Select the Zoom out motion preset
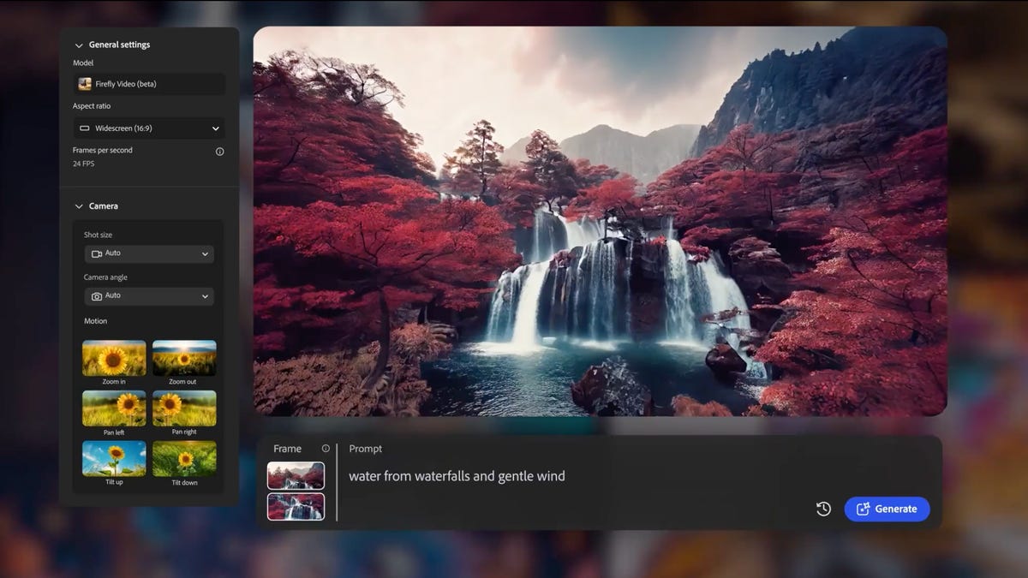The height and width of the screenshot is (578, 1028). point(183,357)
